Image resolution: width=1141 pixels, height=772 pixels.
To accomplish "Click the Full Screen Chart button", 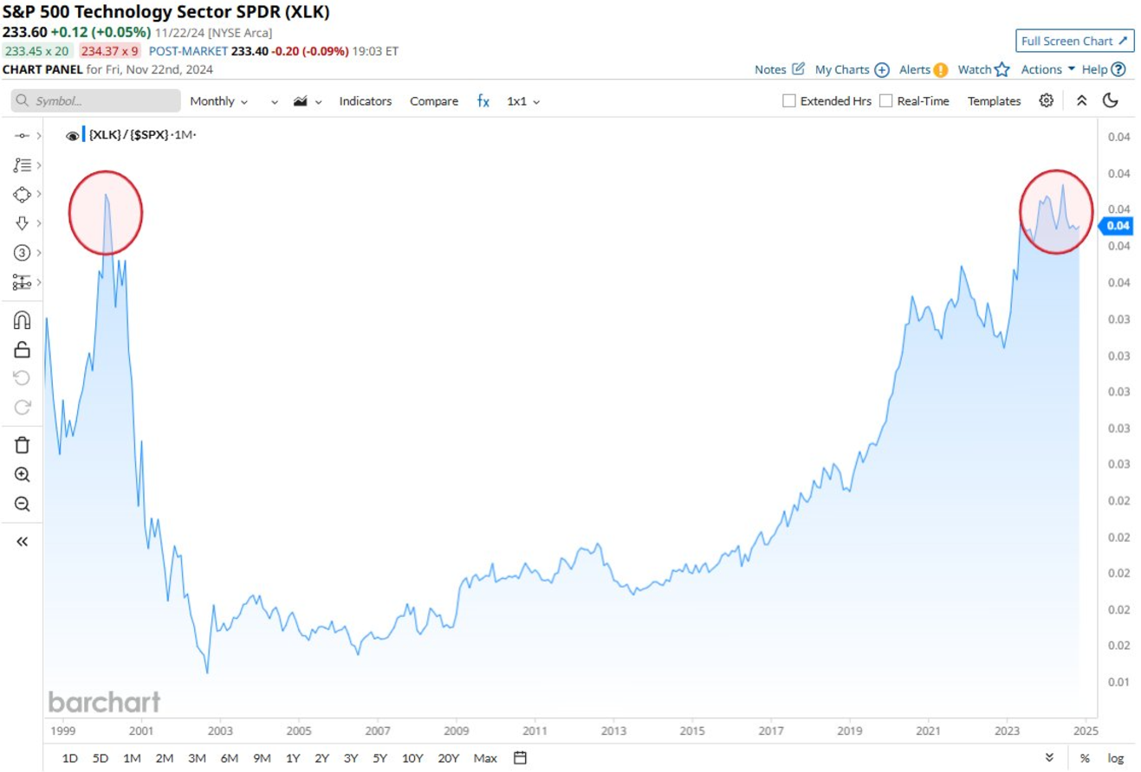I will coord(1074,41).
